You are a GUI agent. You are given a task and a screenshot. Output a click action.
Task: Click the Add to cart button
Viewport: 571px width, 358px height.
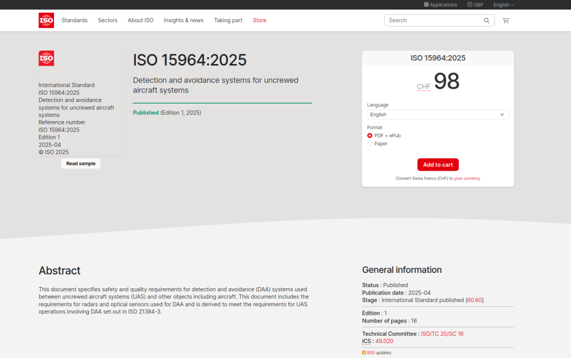click(438, 164)
